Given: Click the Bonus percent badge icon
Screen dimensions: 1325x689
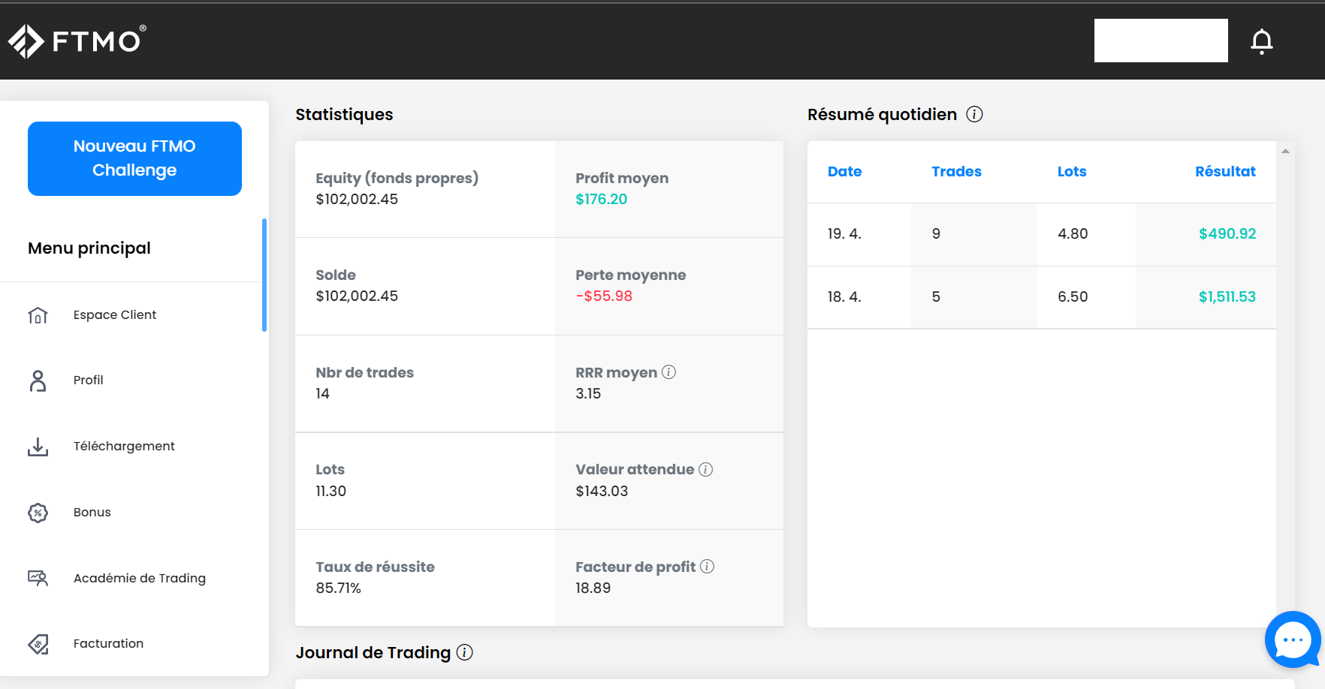Looking at the screenshot, I should tap(38, 513).
